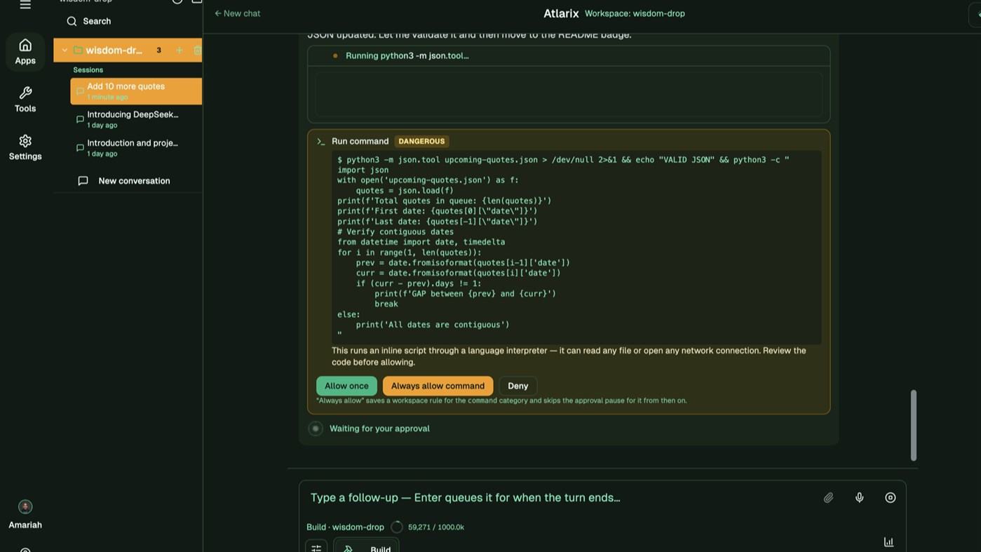Image resolution: width=981 pixels, height=552 pixels.
Task: Click the Search field in sidebar
Action: point(128,21)
